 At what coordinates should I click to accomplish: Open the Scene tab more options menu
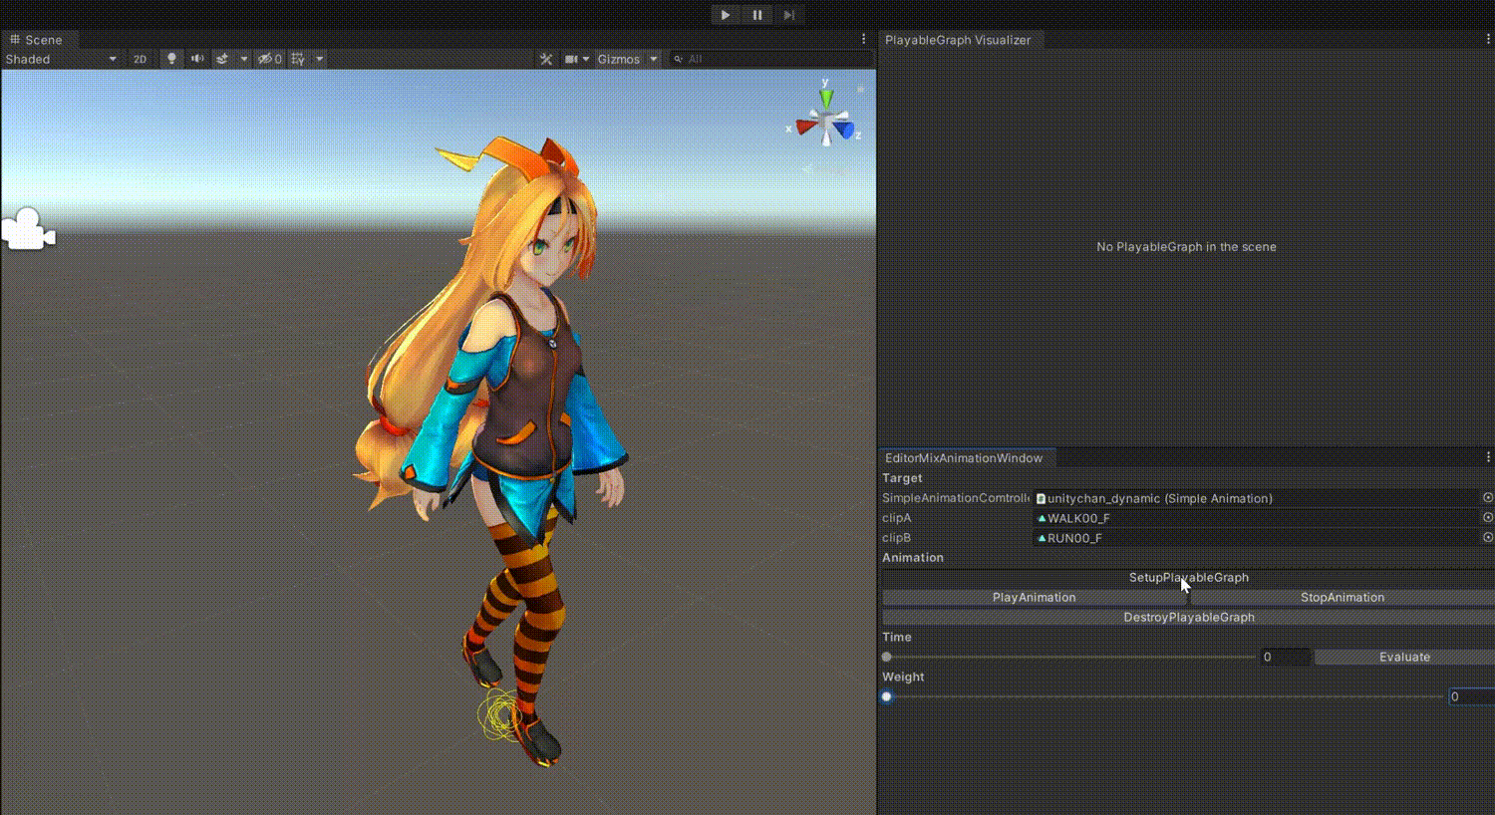pyautogui.click(x=864, y=39)
